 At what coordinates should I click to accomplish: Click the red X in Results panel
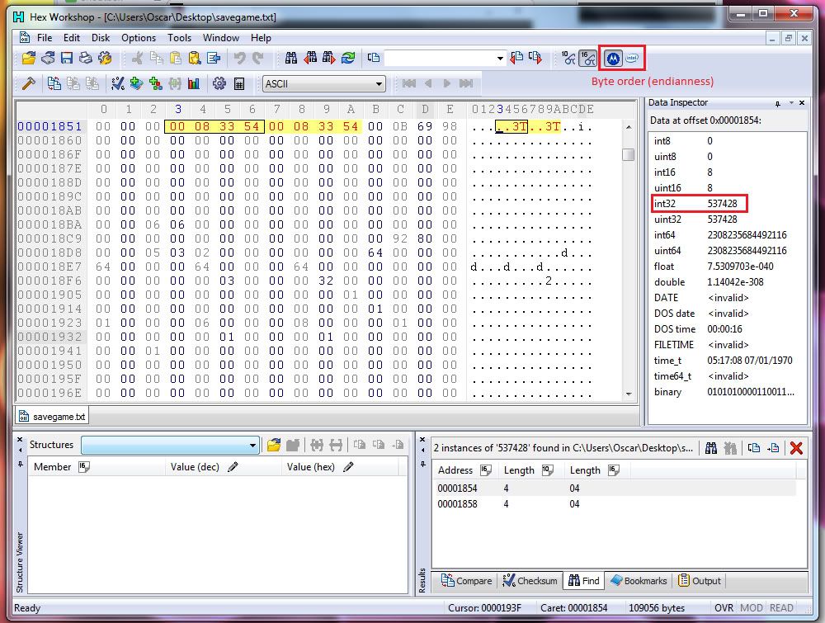point(796,448)
